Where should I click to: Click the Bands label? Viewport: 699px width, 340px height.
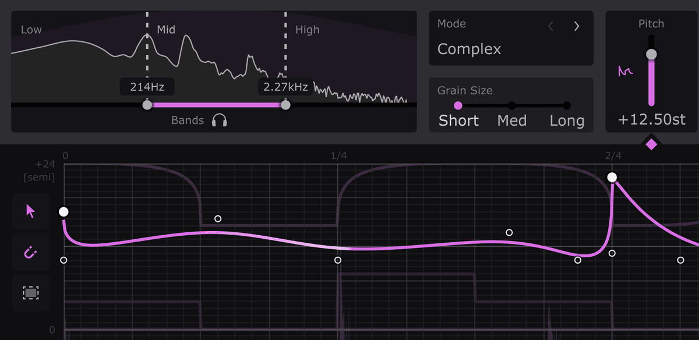pos(188,120)
